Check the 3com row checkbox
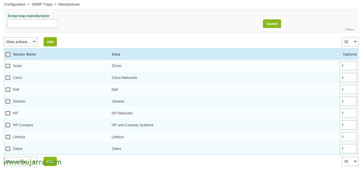Image resolution: width=362 pixels, height=169 pixels. (8, 66)
